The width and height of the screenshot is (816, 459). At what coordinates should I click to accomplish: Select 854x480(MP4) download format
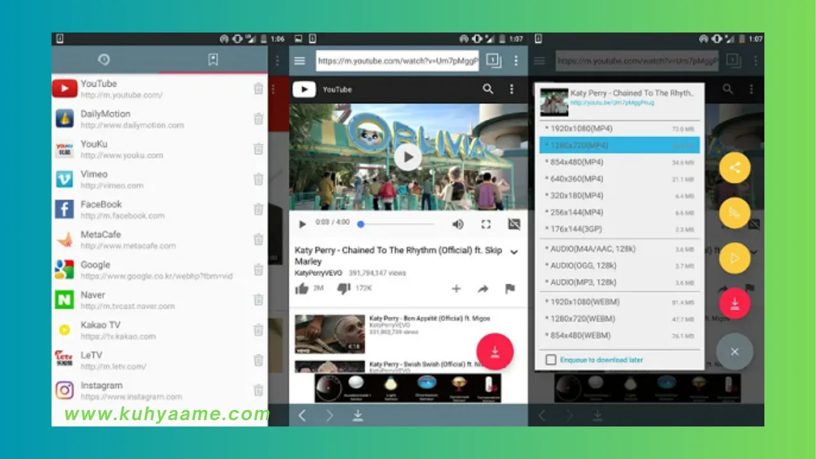[619, 163]
